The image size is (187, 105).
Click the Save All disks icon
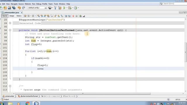pyautogui.click(x=14, y=8)
